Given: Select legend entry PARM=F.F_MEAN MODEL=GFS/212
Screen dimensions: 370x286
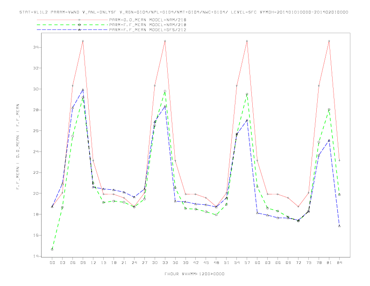Looking at the screenshot, I should click(148, 30).
